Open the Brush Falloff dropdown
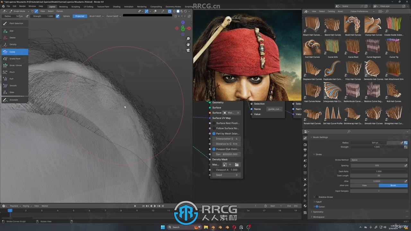Image resolution: width=411 pixels, height=231 pixels. click(x=96, y=16)
